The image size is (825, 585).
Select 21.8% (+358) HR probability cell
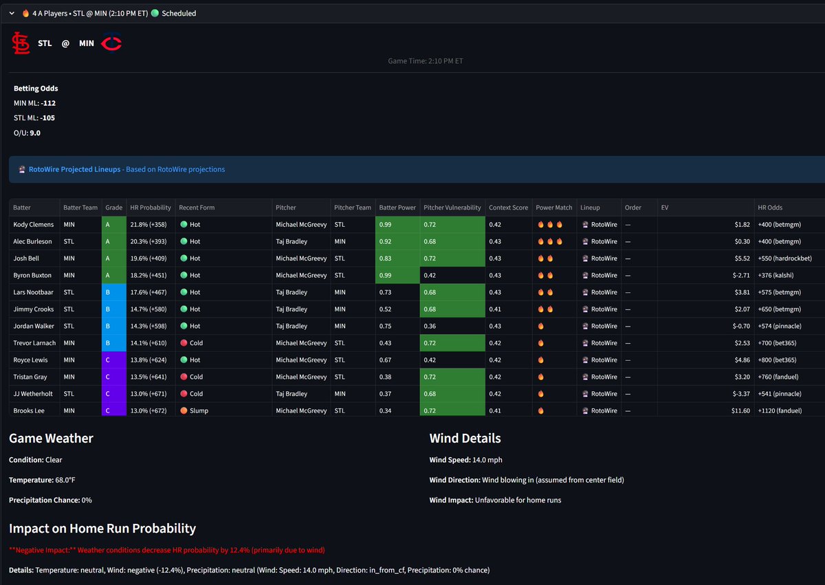coord(151,224)
